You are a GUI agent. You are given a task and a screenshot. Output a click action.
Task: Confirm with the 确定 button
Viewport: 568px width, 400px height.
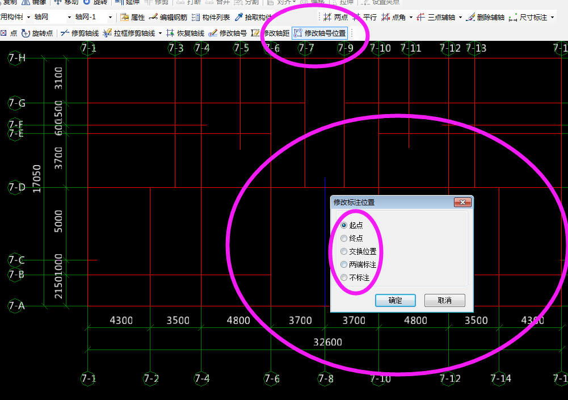point(395,300)
